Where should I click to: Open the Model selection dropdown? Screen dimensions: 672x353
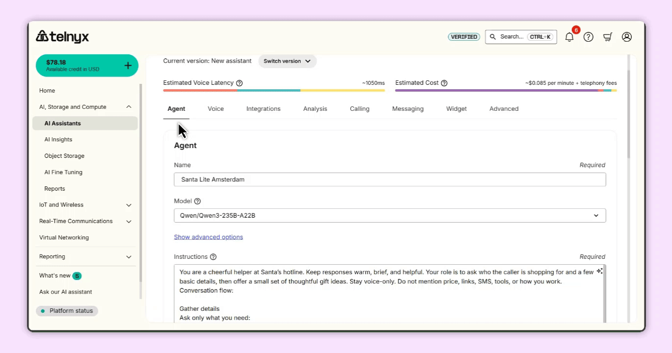coord(596,215)
